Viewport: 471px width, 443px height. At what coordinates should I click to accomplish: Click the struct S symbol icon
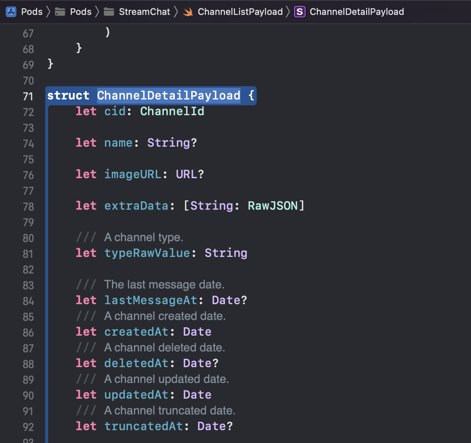[299, 12]
